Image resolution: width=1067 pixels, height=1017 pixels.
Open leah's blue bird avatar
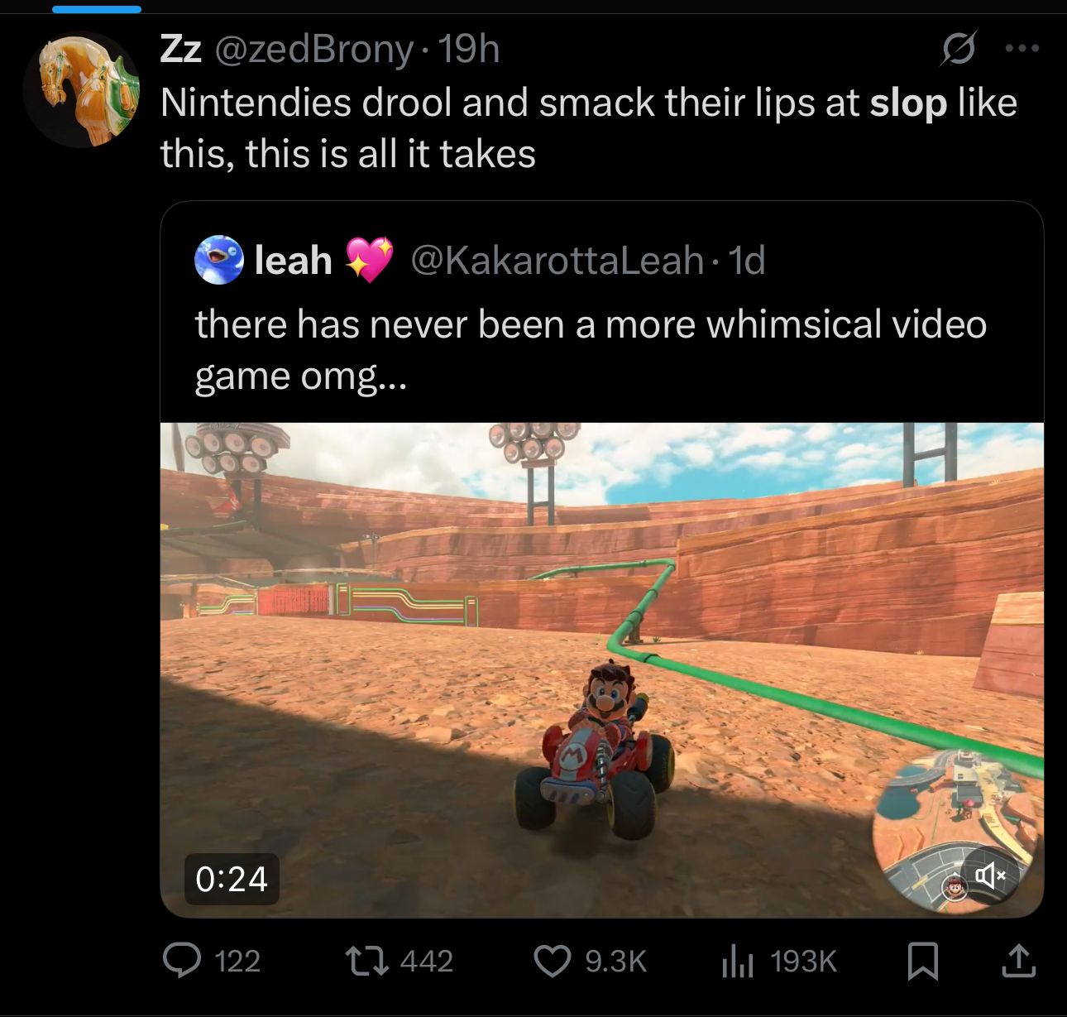(x=219, y=260)
